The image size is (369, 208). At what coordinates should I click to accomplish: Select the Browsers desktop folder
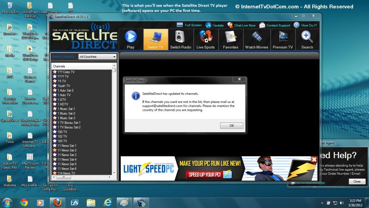10,30
